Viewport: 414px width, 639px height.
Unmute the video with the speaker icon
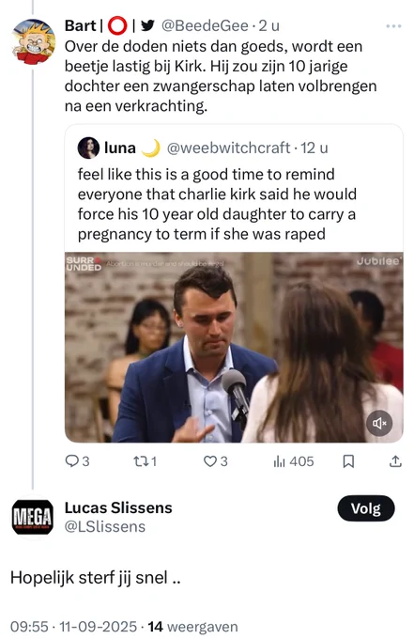(379, 424)
